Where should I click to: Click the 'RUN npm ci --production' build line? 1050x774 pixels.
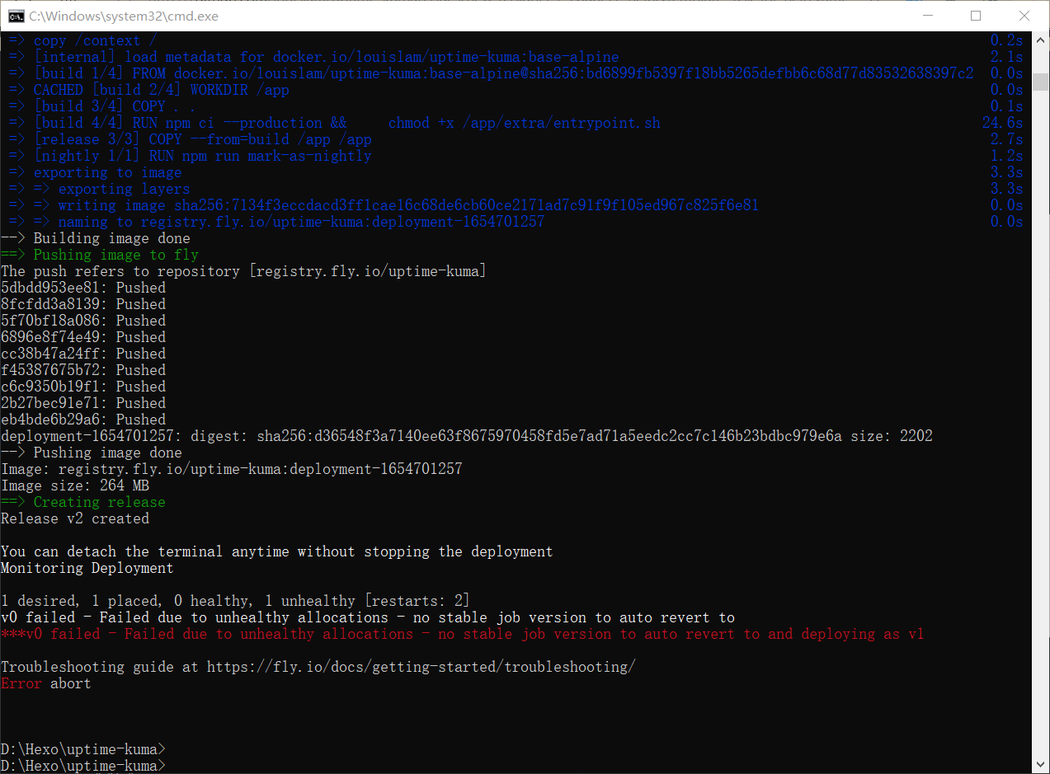[x=335, y=123]
